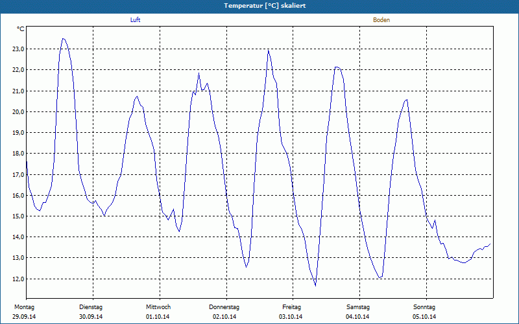Click the Donnerstag day label
The height and width of the screenshot is (324, 519).
[x=224, y=307]
